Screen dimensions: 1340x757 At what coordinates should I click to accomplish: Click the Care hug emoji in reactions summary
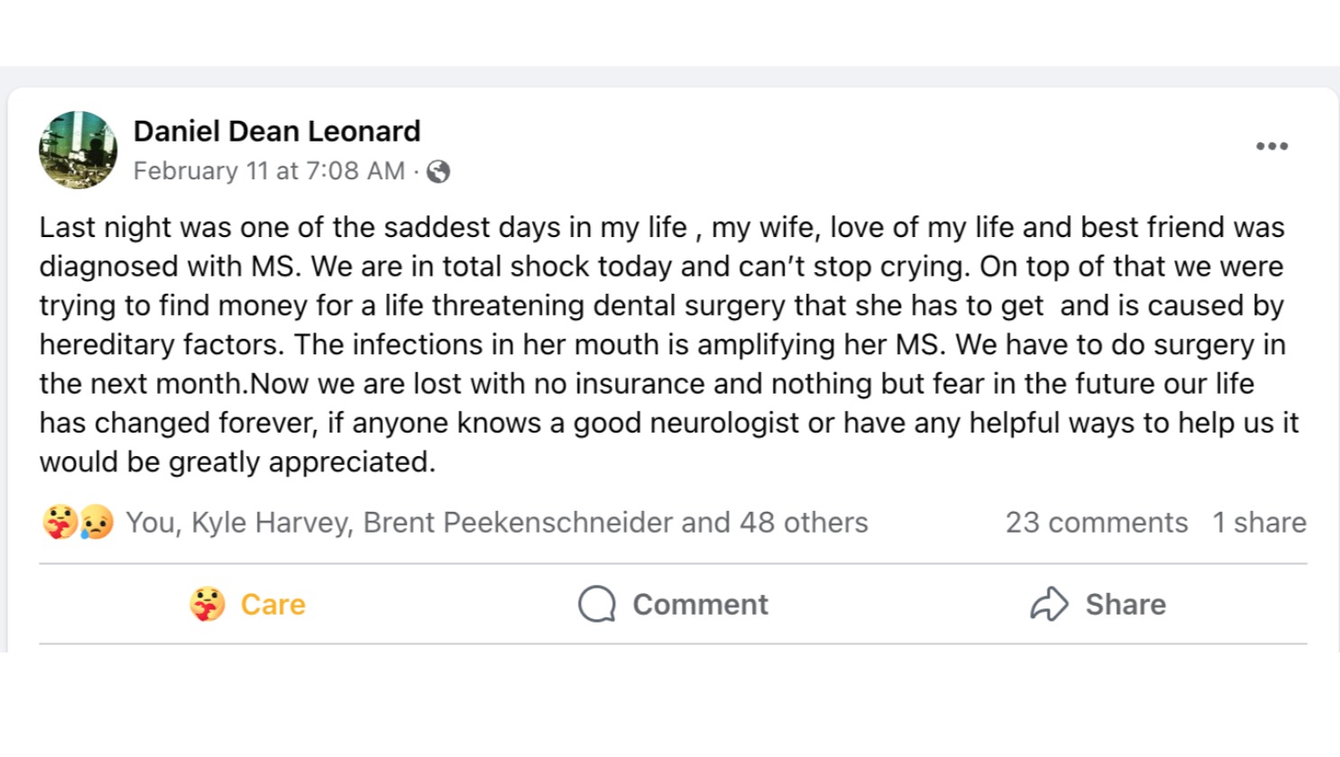click(x=59, y=523)
